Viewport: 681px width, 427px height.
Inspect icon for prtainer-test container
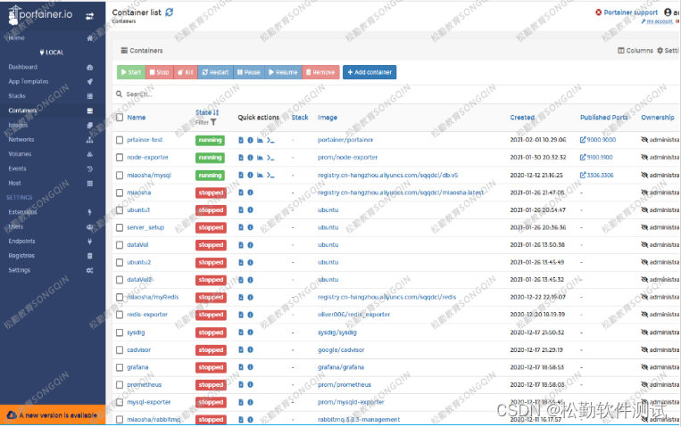click(250, 140)
